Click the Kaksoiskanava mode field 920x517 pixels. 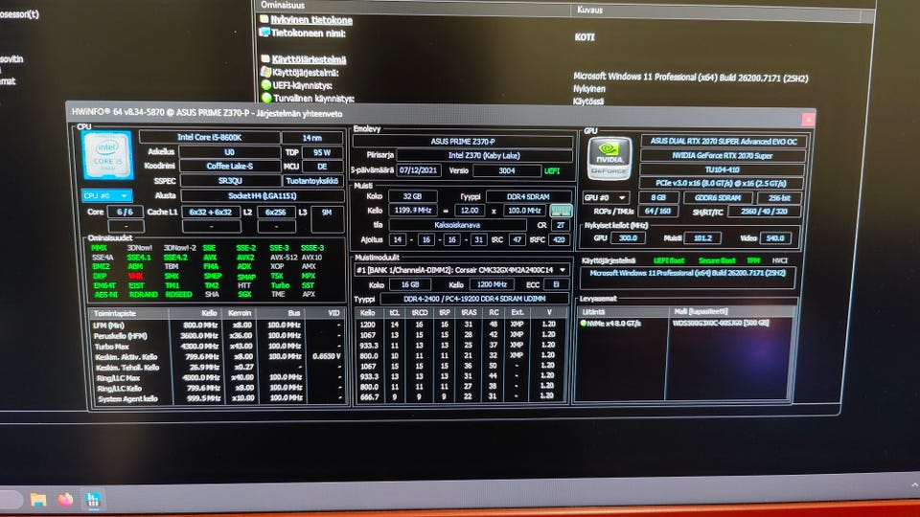(457, 224)
